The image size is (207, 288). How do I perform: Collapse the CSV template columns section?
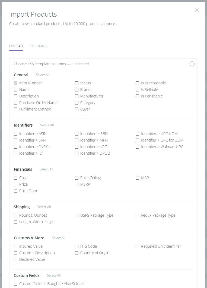click(192, 64)
